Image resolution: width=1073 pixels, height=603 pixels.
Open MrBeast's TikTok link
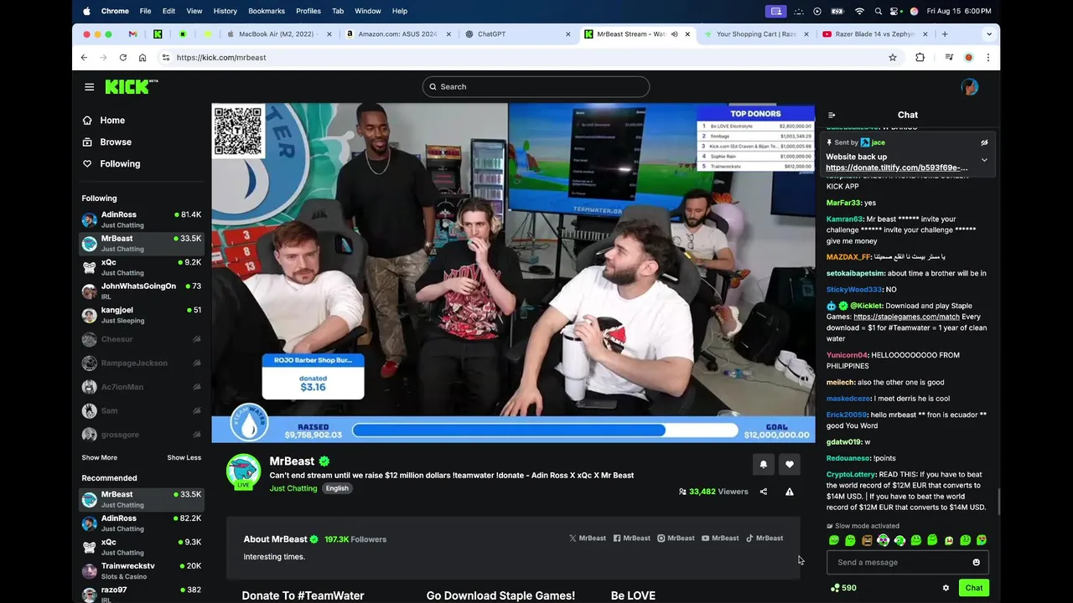pos(765,539)
